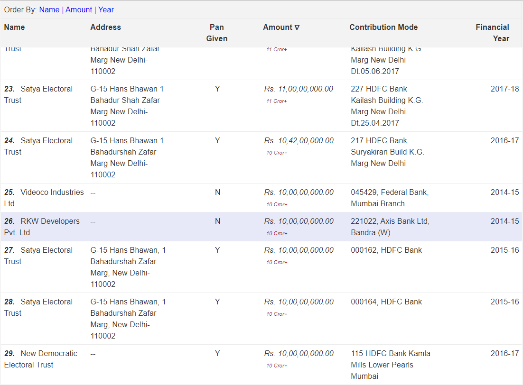Click the '11 Cror+' tag in row 23
Image resolution: width=523 pixels, height=385 pixels.
[x=277, y=101]
